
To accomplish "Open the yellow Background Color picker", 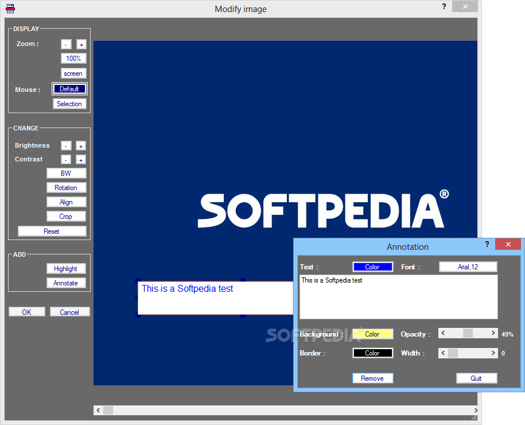I will 372,334.
